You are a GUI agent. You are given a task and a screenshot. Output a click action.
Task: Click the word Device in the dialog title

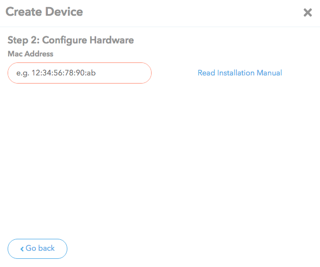point(64,11)
